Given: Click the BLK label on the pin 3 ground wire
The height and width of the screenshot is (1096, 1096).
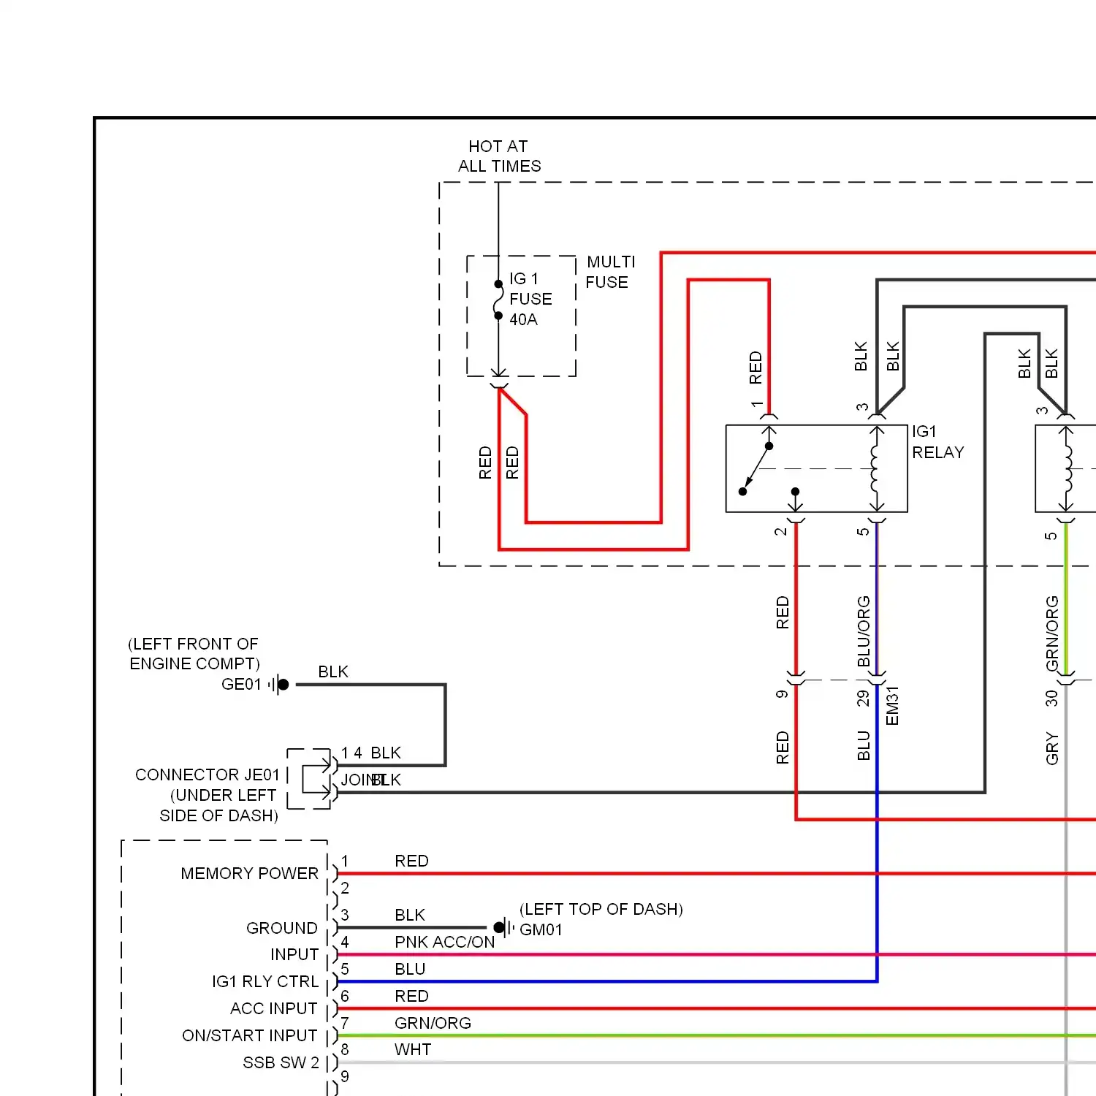Looking at the screenshot, I should [x=410, y=915].
